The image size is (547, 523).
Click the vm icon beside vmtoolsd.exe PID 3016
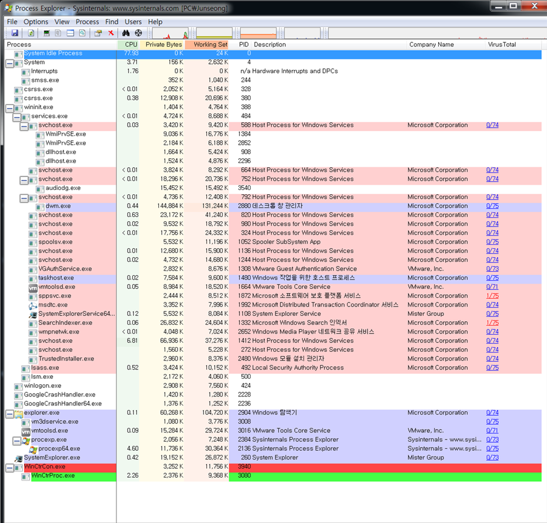coord(26,432)
